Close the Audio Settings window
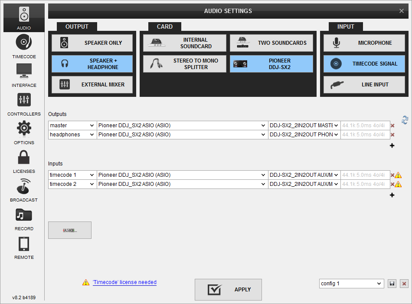This screenshot has height=304, width=412. point(402,11)
